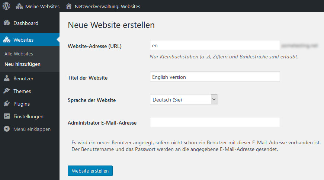Image resolution: width=324 pixels, height=180 pixels.
Task: Focus Administrator E-Mail-Adresse field
Action: pos(215,122)
